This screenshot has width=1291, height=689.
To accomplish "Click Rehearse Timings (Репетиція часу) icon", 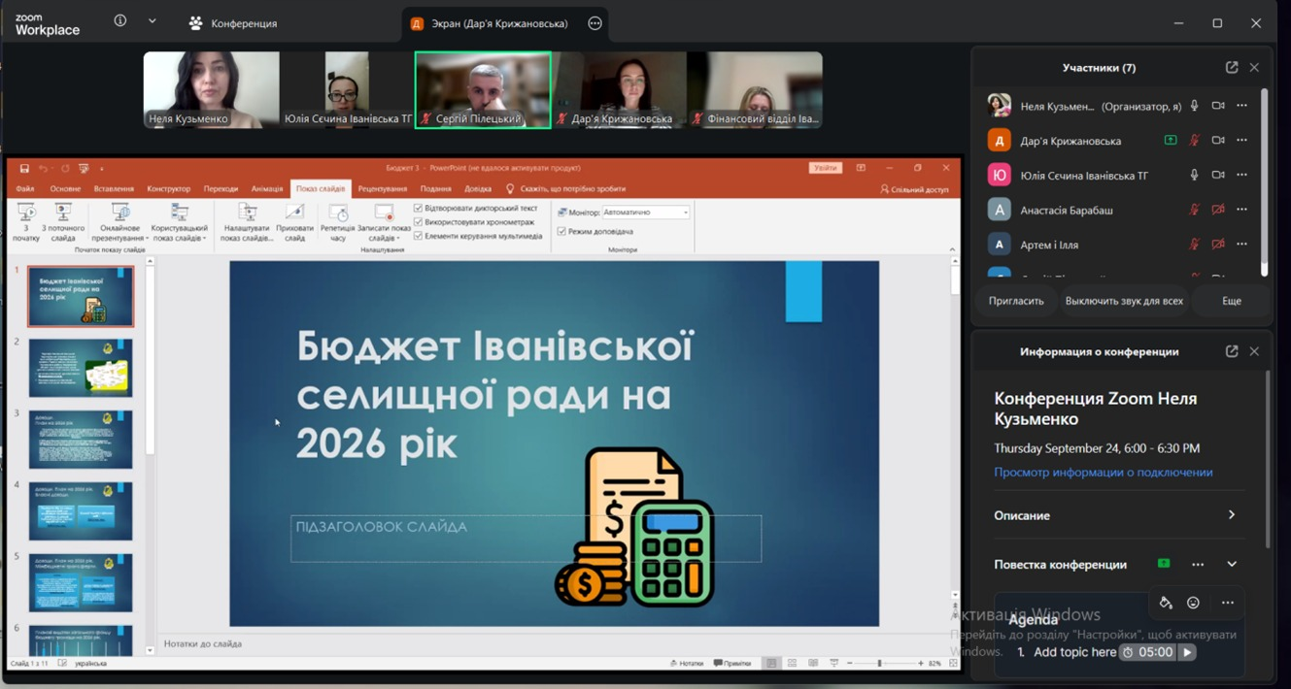I will [x=337, y=213].
